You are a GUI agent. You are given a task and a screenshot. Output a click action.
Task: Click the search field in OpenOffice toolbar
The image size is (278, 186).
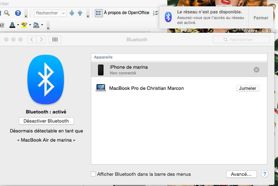pyautogui.click(x=47, y=13)
